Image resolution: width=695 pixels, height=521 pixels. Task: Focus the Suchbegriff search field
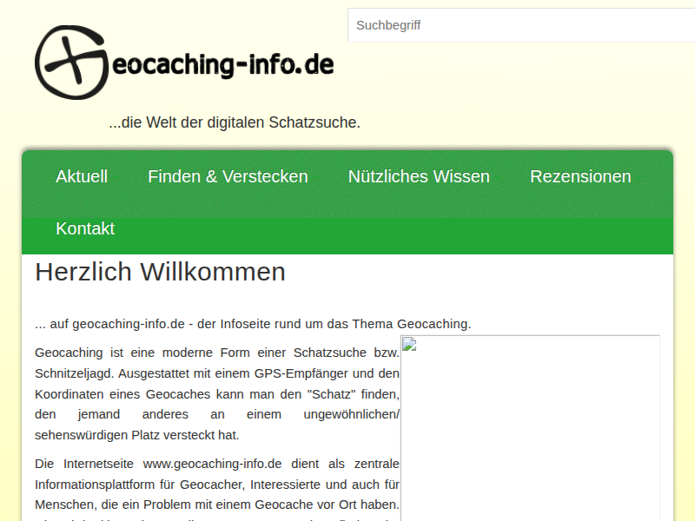pos(521,25)
